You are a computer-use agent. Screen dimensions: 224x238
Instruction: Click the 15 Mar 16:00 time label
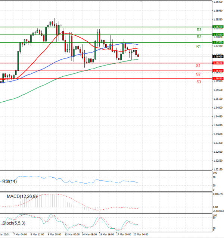[x=106, y=235]
